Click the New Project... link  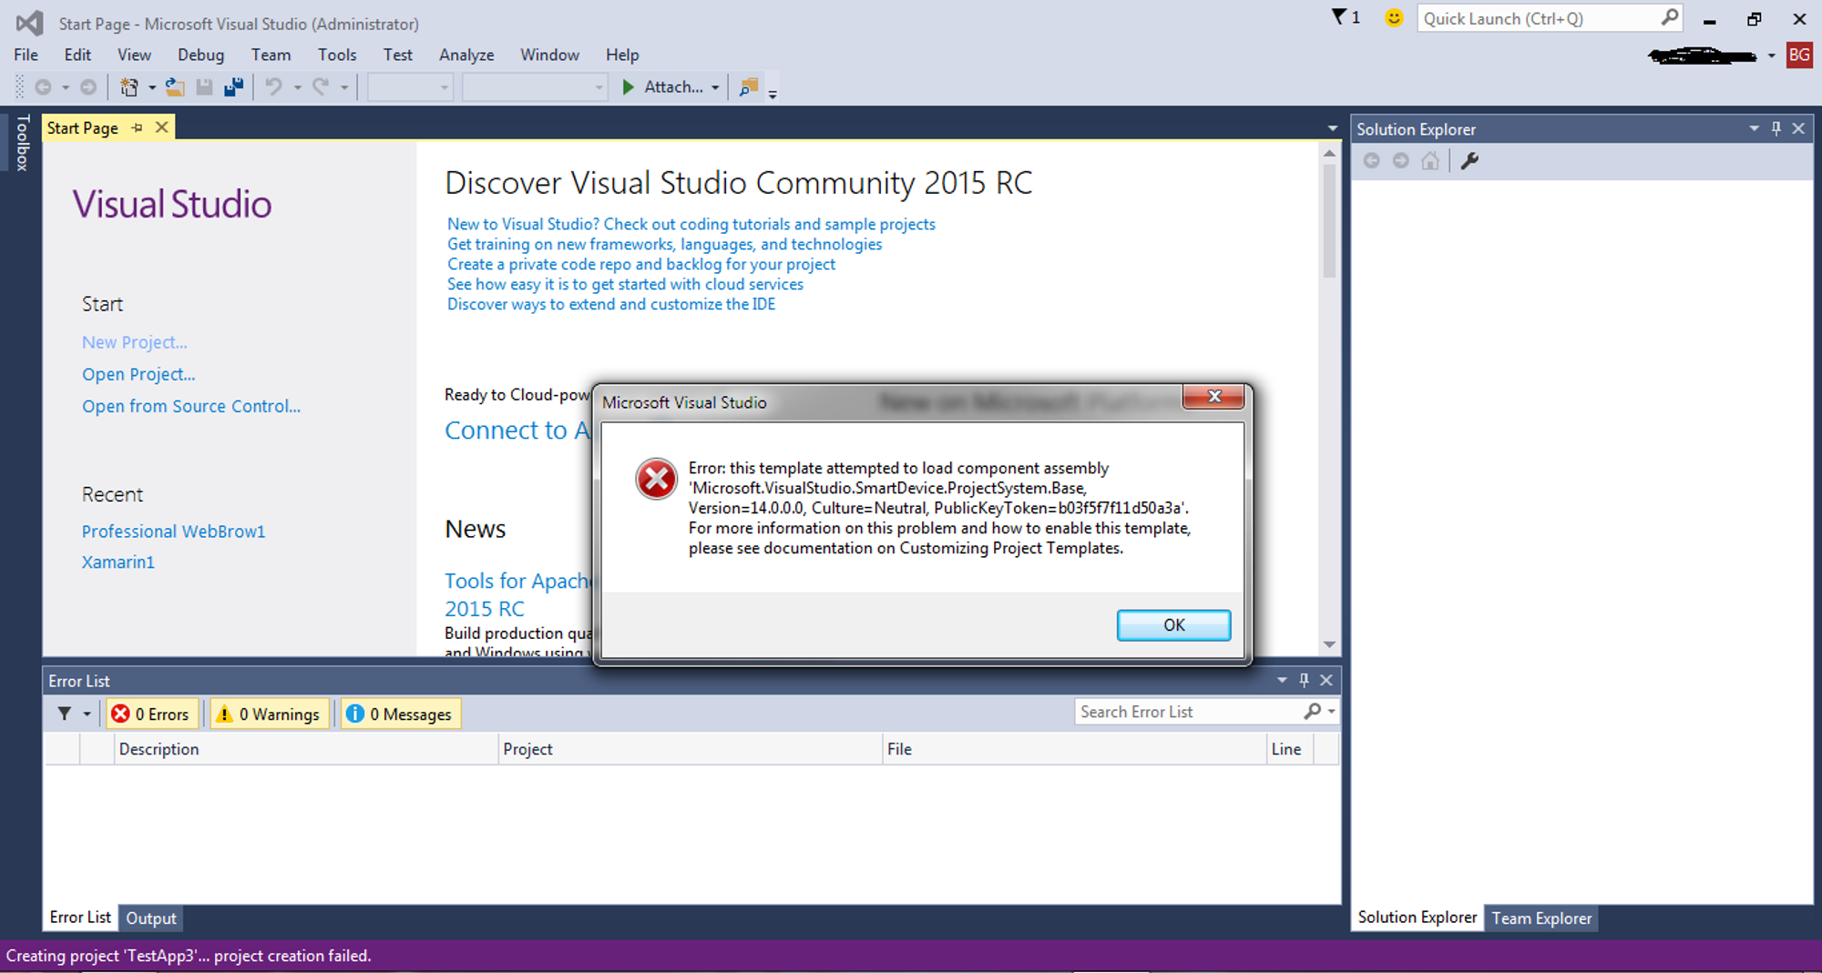point(135,342)
